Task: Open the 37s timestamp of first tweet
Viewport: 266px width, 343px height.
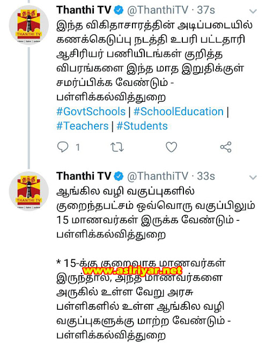Action: point(206,10)
